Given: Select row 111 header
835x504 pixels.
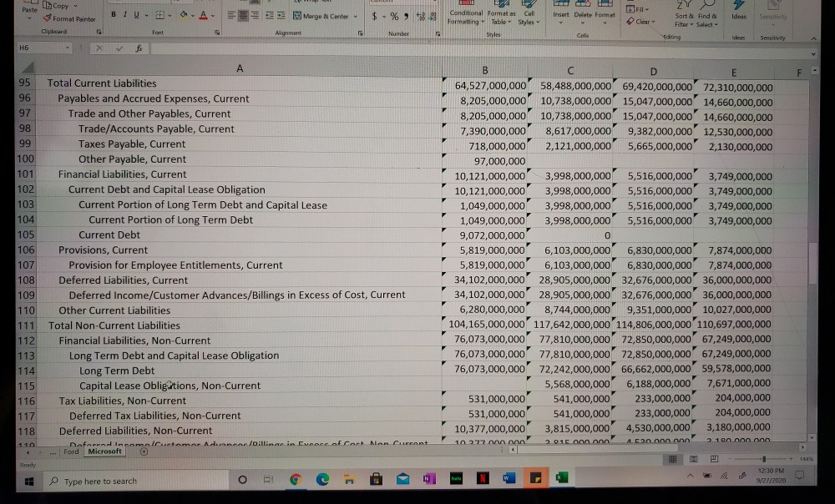Looking at the screenshot, I should pos(26,325).
